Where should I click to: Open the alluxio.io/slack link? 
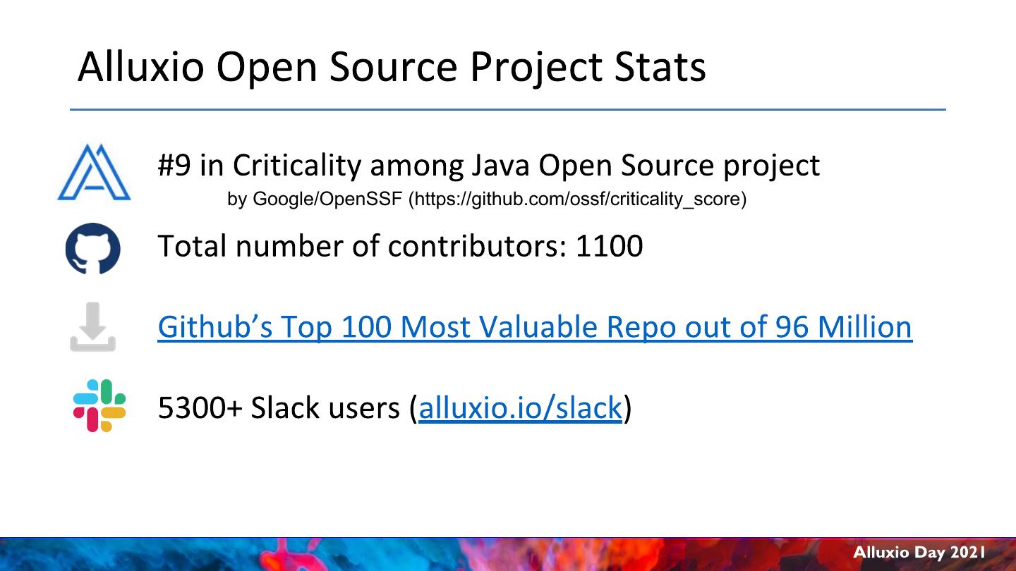pos(520,408)
